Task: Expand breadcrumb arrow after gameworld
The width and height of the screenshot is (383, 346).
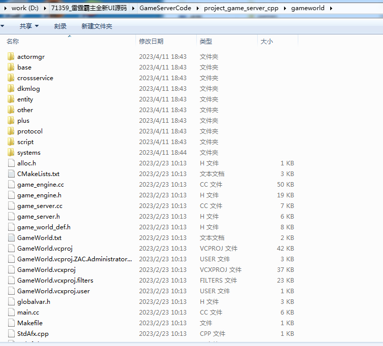Action: pyautogui.click(x=331, y=8)
